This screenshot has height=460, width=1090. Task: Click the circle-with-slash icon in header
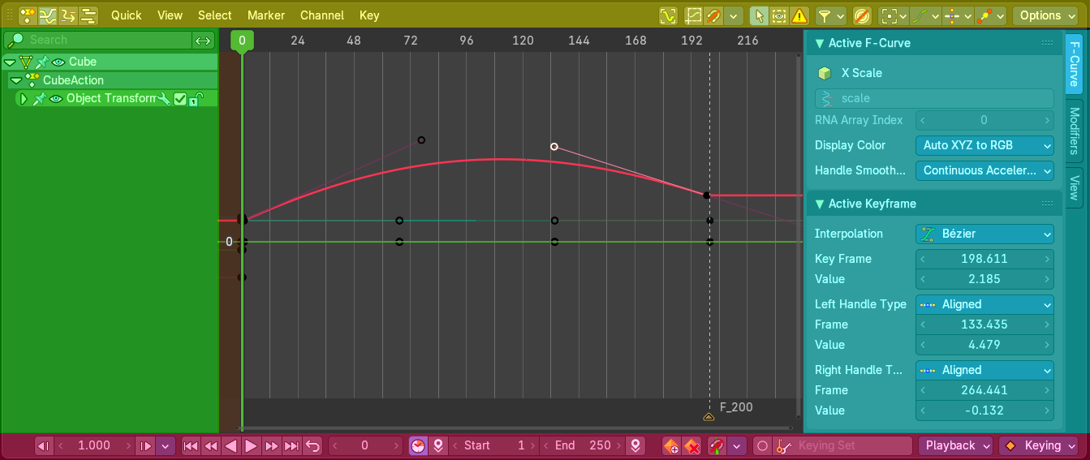click(863, 15)
